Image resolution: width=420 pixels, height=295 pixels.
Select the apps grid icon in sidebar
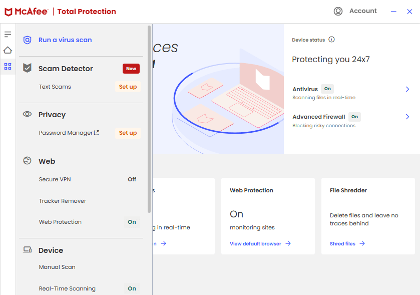[x=8, y=66]
